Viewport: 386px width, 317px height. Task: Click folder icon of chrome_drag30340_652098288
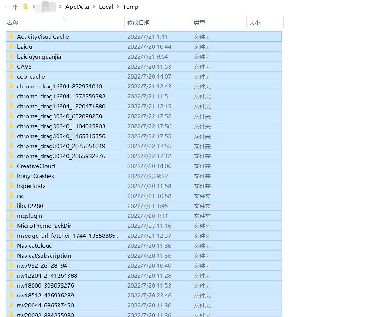pos(11,116)
